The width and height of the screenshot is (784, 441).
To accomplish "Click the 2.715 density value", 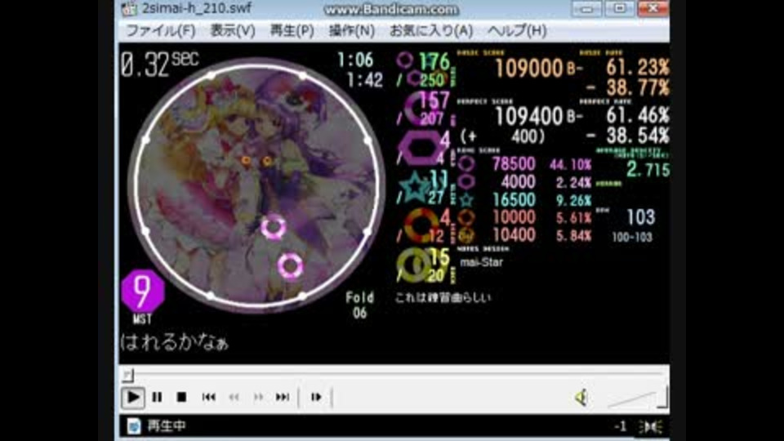I will pos(648,170).
